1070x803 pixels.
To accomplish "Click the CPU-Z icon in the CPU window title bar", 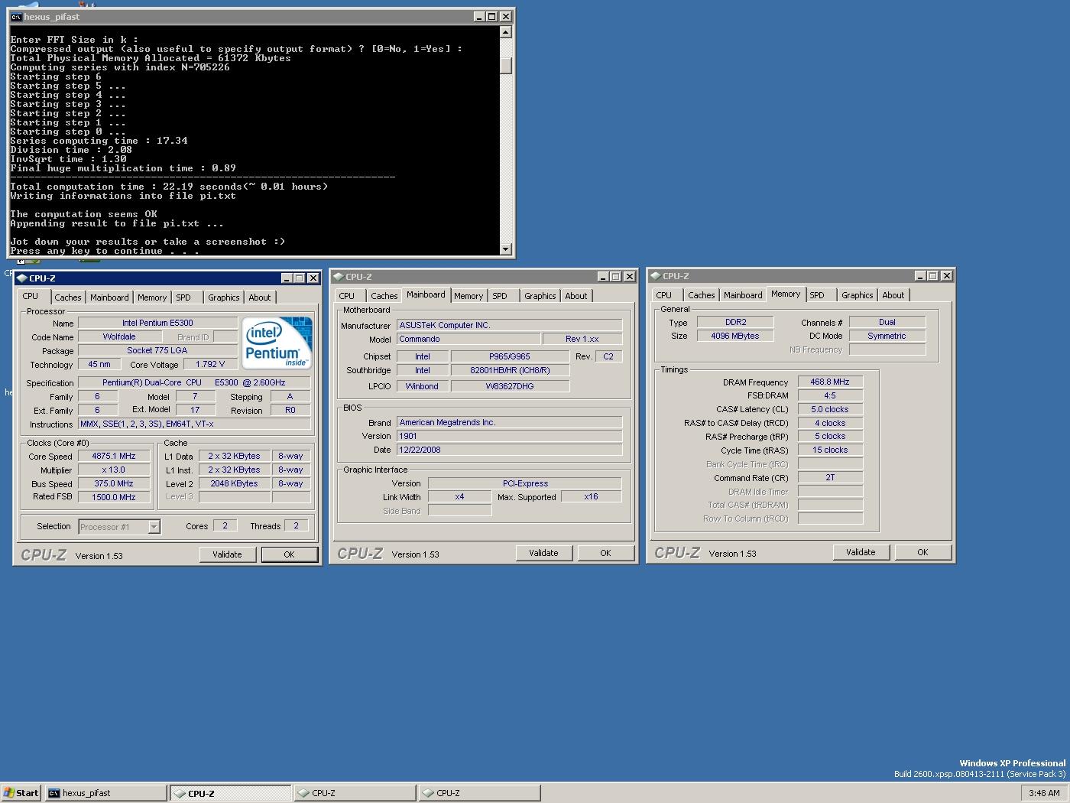I will coord(21,278).
